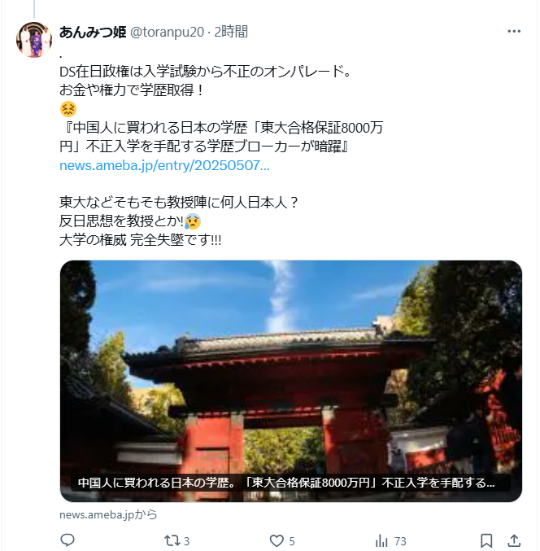This screenshot has height=551, width=540.
Task: Open the @toranpu20 handle link
Action: point(168,32)
